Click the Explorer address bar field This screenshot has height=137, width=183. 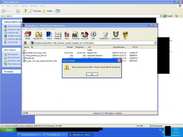point(84,16)
